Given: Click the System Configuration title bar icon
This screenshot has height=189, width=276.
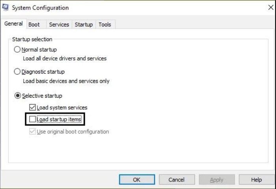Looking at the screenshot, I should coord(5,7).
